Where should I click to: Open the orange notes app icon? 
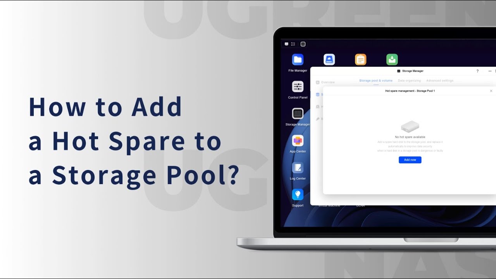pos(361,60)
